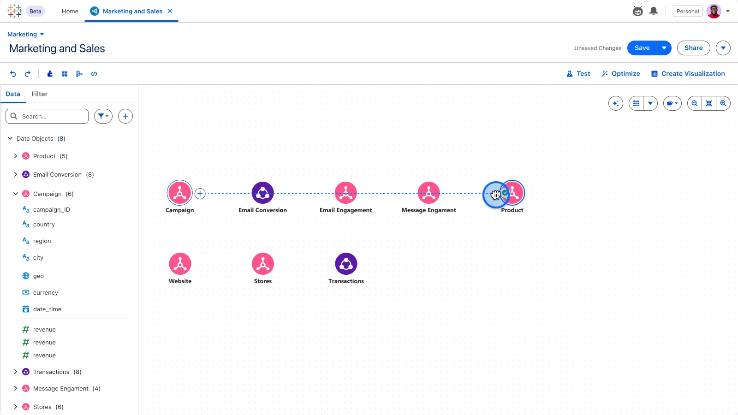This screenshot has width=738, height=415.
Task: Click the sparkle AI assist canvas button
Action: (x=616, y=103)
